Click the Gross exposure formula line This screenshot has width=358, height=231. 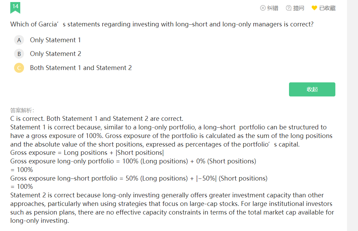point(87,153)
